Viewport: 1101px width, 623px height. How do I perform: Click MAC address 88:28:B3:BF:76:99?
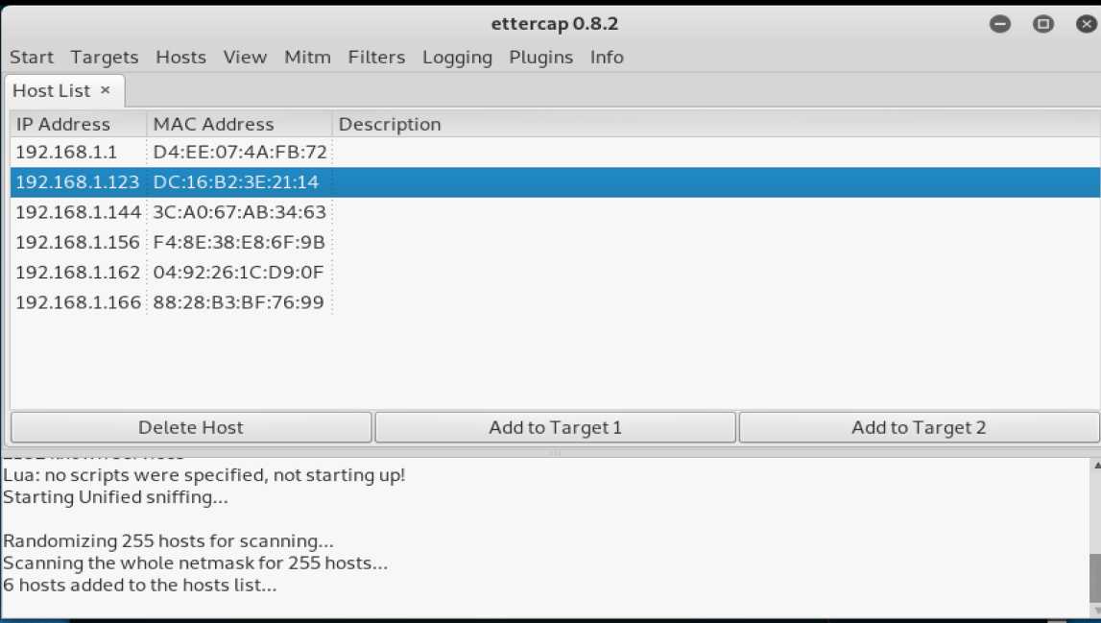pyautogui.click(x=238, y=302)
